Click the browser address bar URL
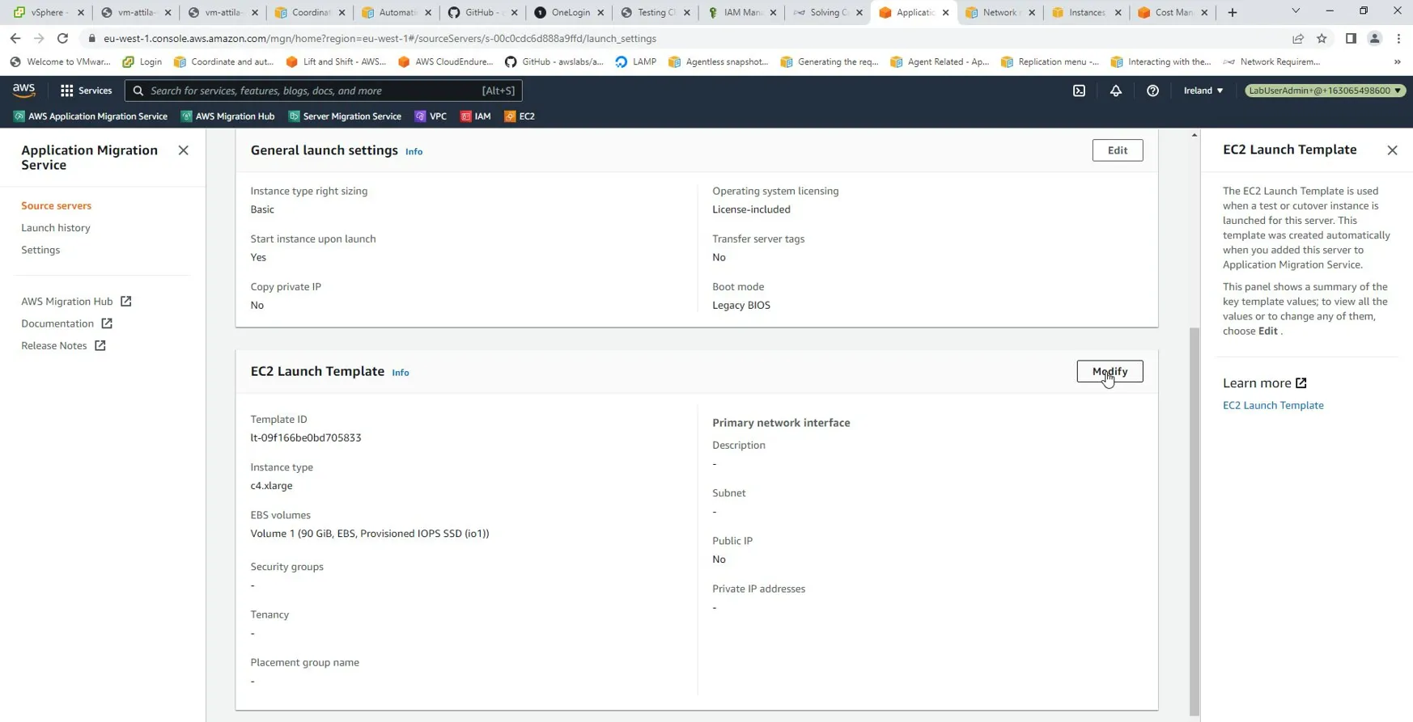The image size is (1413, 722). [x=380, y=38]
